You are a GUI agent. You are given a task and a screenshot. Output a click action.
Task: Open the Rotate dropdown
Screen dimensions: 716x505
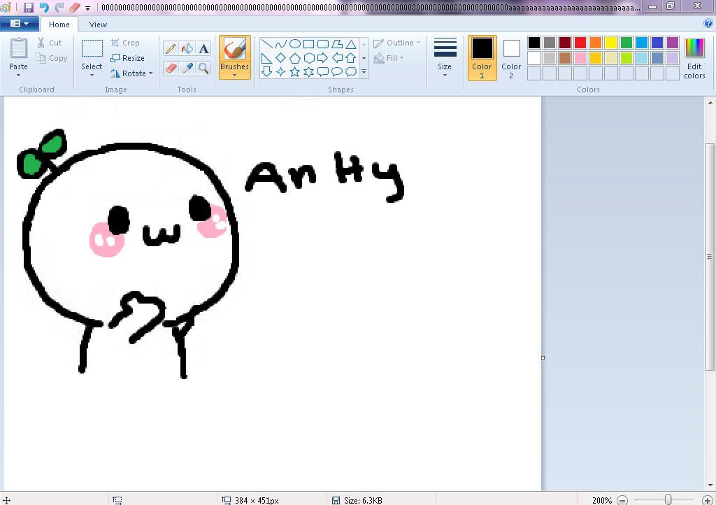(131, 73)
